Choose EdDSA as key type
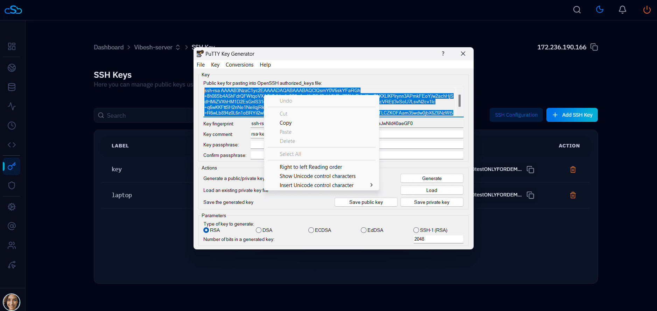Image resolution: width=657 pixels, height=311 pixels. [364, 230]
